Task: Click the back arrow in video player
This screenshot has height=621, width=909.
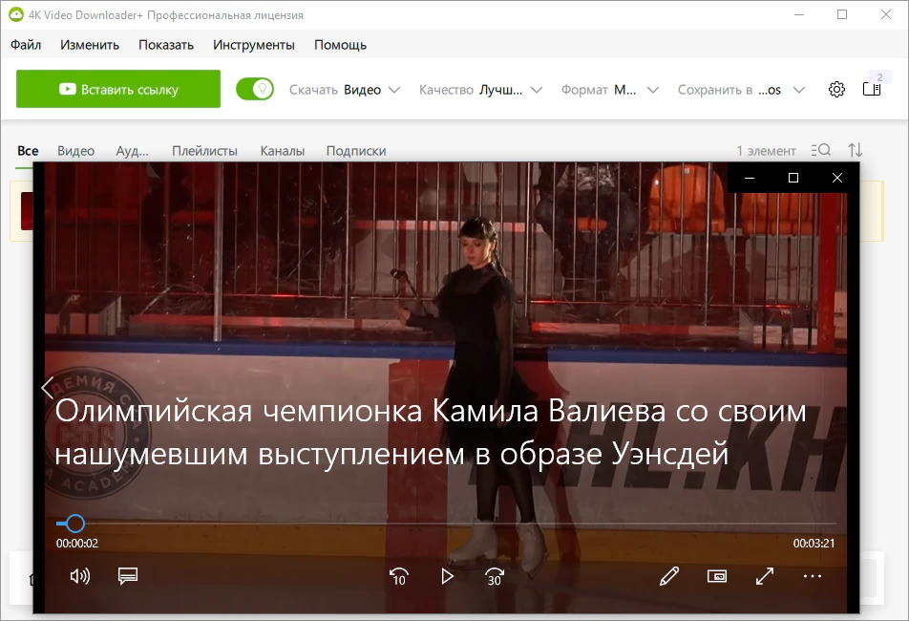Action: pyautogui.click(x=48, y=387)
